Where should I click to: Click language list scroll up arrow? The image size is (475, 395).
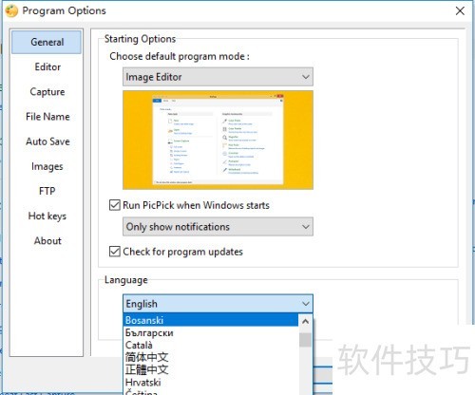tap(305, 322)
